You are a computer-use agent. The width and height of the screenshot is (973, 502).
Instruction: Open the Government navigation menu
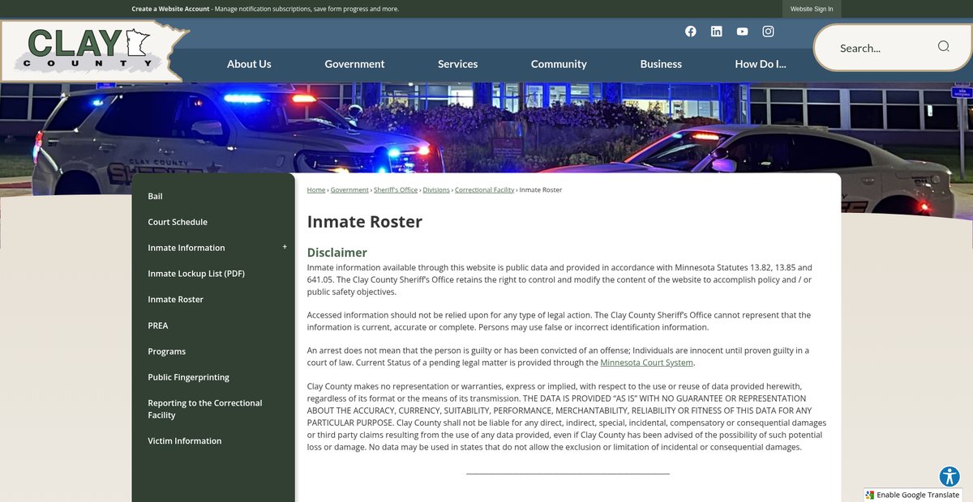click(354, 64)
